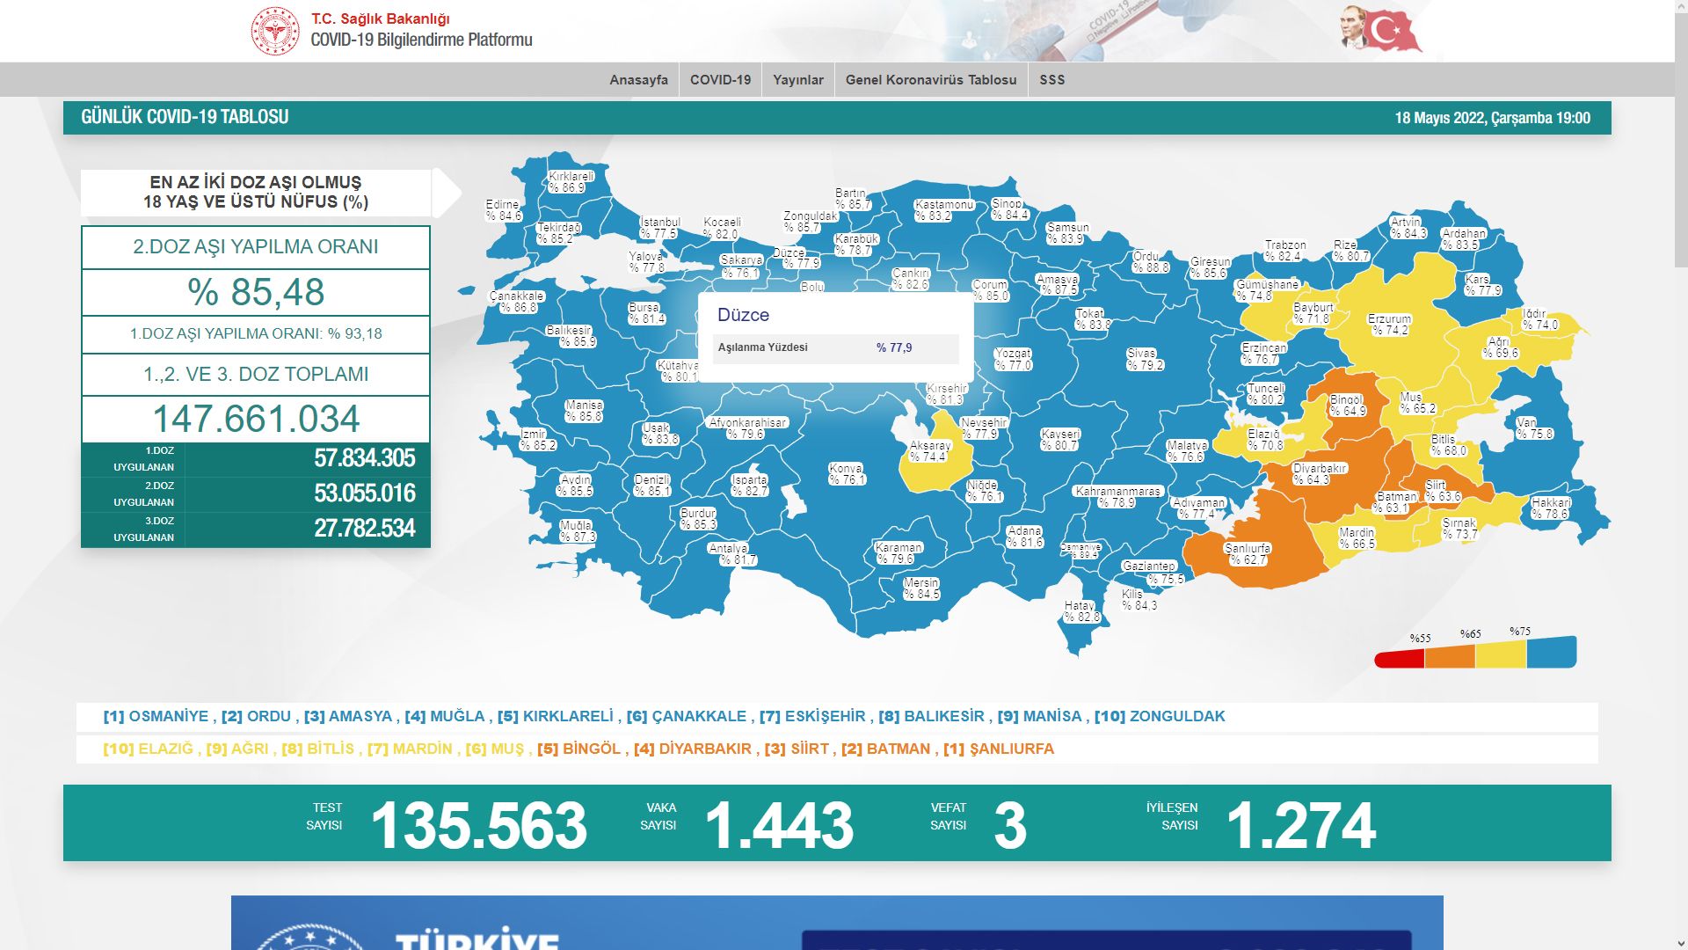The image size is (1688, 950).
Task: Open the Anasayfa menu item
Action: click(638, 80)
